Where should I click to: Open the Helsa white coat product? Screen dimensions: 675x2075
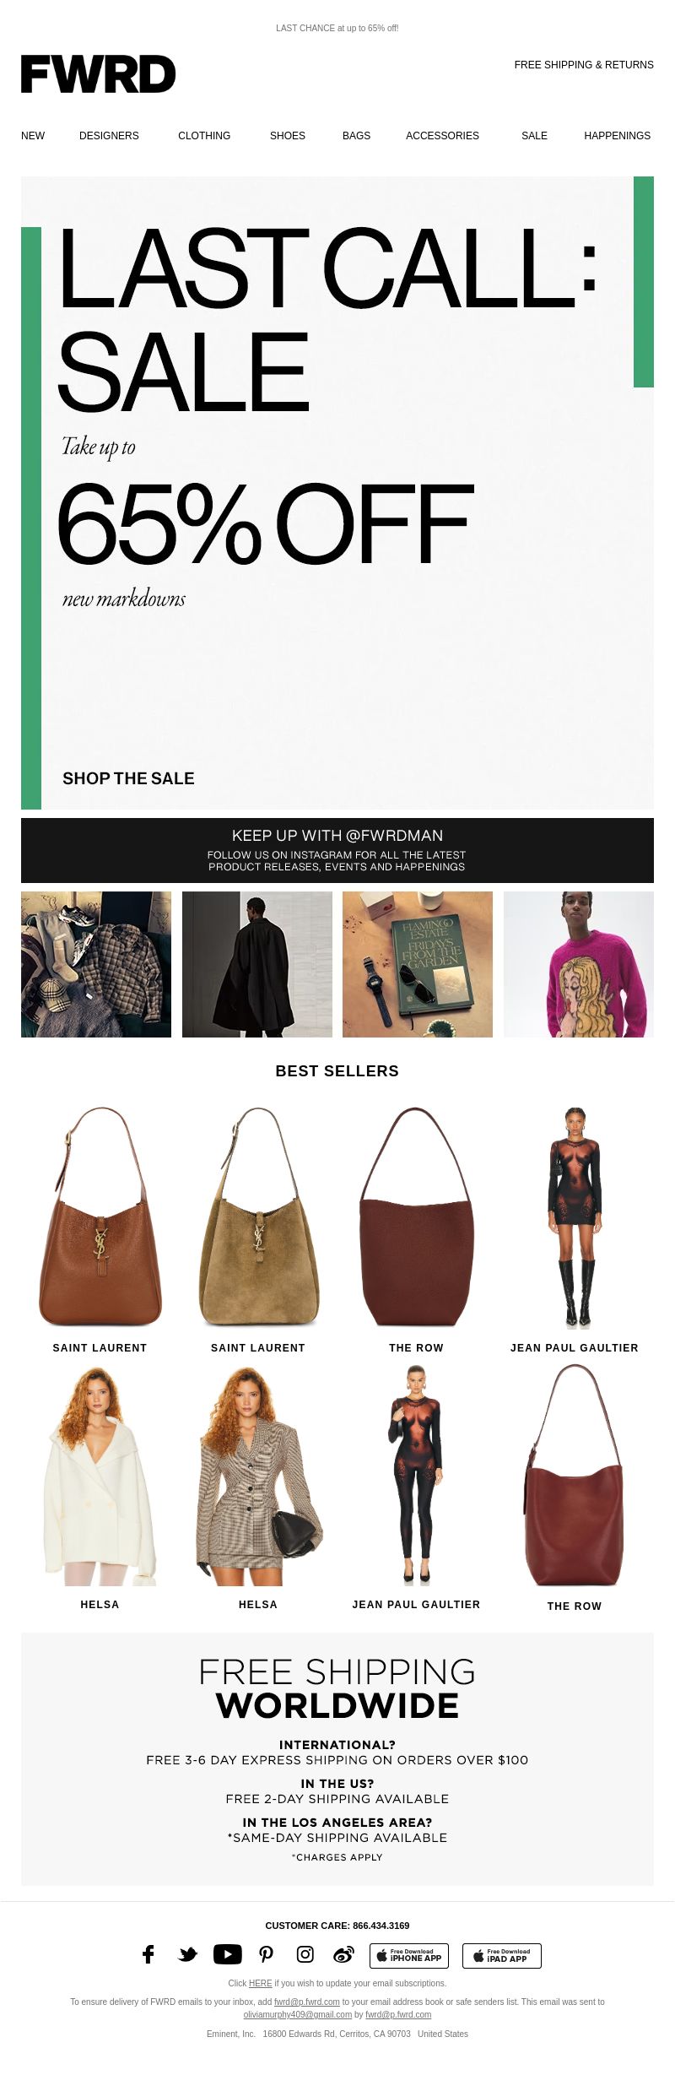pos(100,1476)
